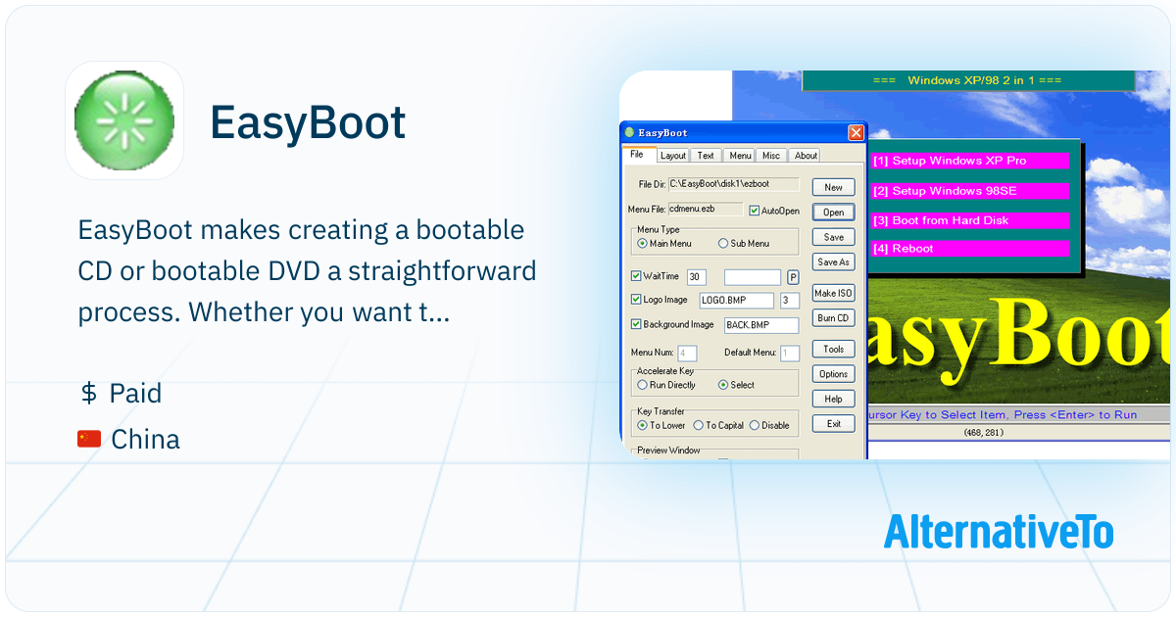This screenshot has height=617, width=1176.
Task: Click the empty field next to WaitTime value
Action: (753, 277)
